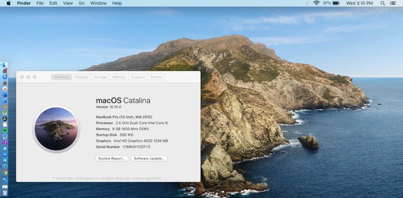Open the yellow Notes icon in the Dock

pyautogui.click(x=5, y=125)
